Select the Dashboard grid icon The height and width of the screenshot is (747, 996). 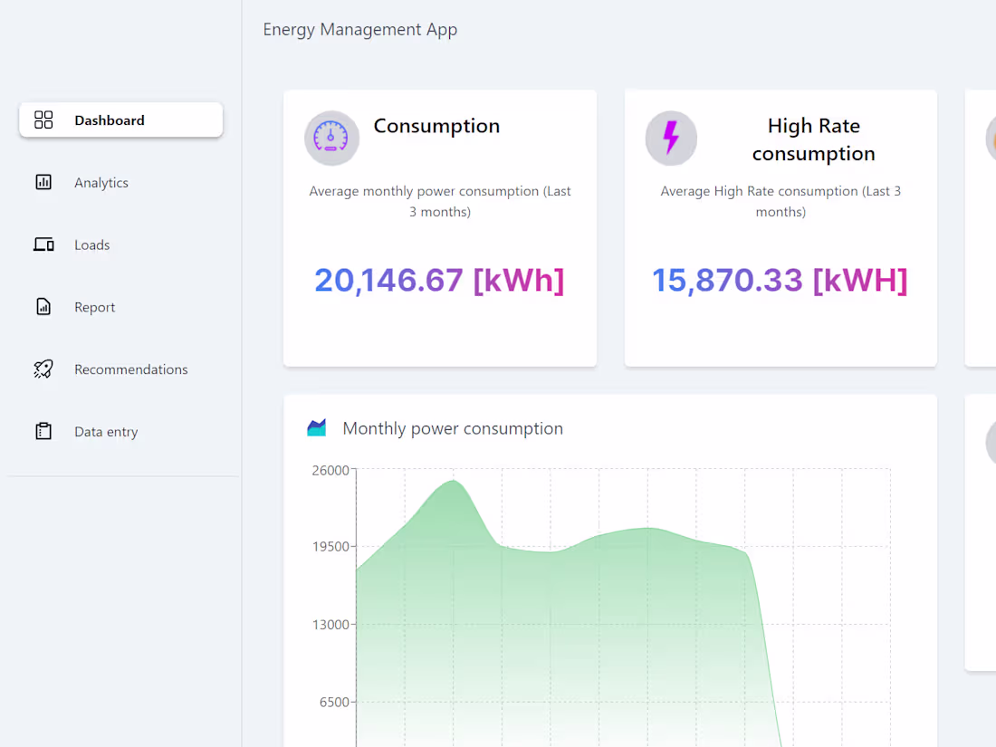tap(43, 119)
